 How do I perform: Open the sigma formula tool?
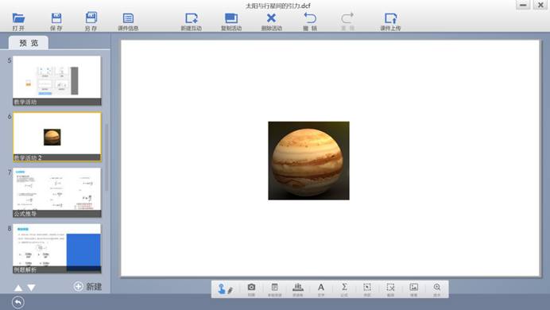point(344,289)
